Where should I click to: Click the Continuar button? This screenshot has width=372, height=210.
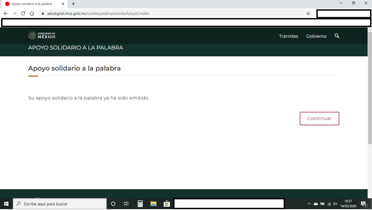click(x=319, y=118)
